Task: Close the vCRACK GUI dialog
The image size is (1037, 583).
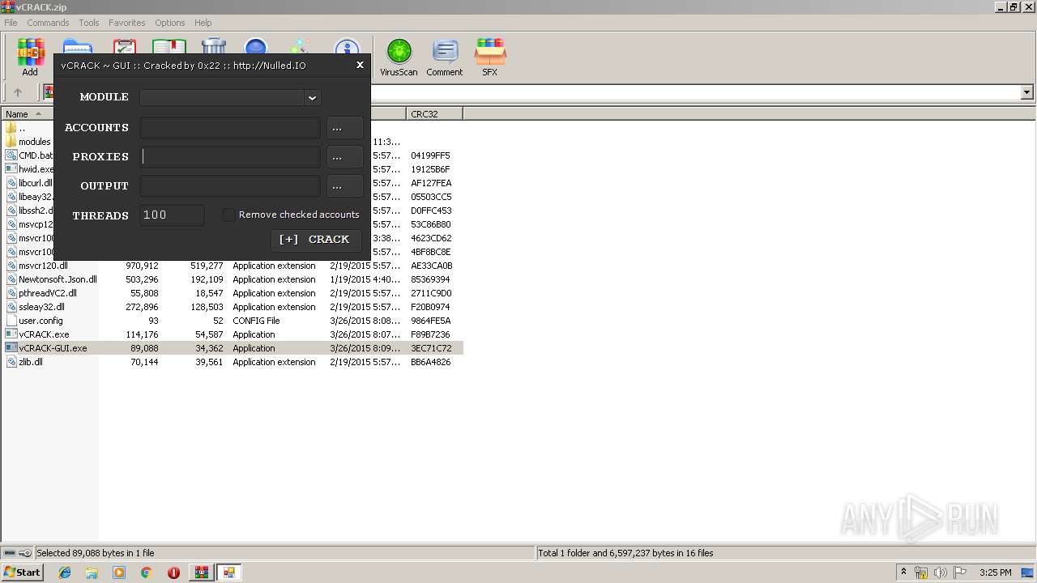Action: coord(360,65)
